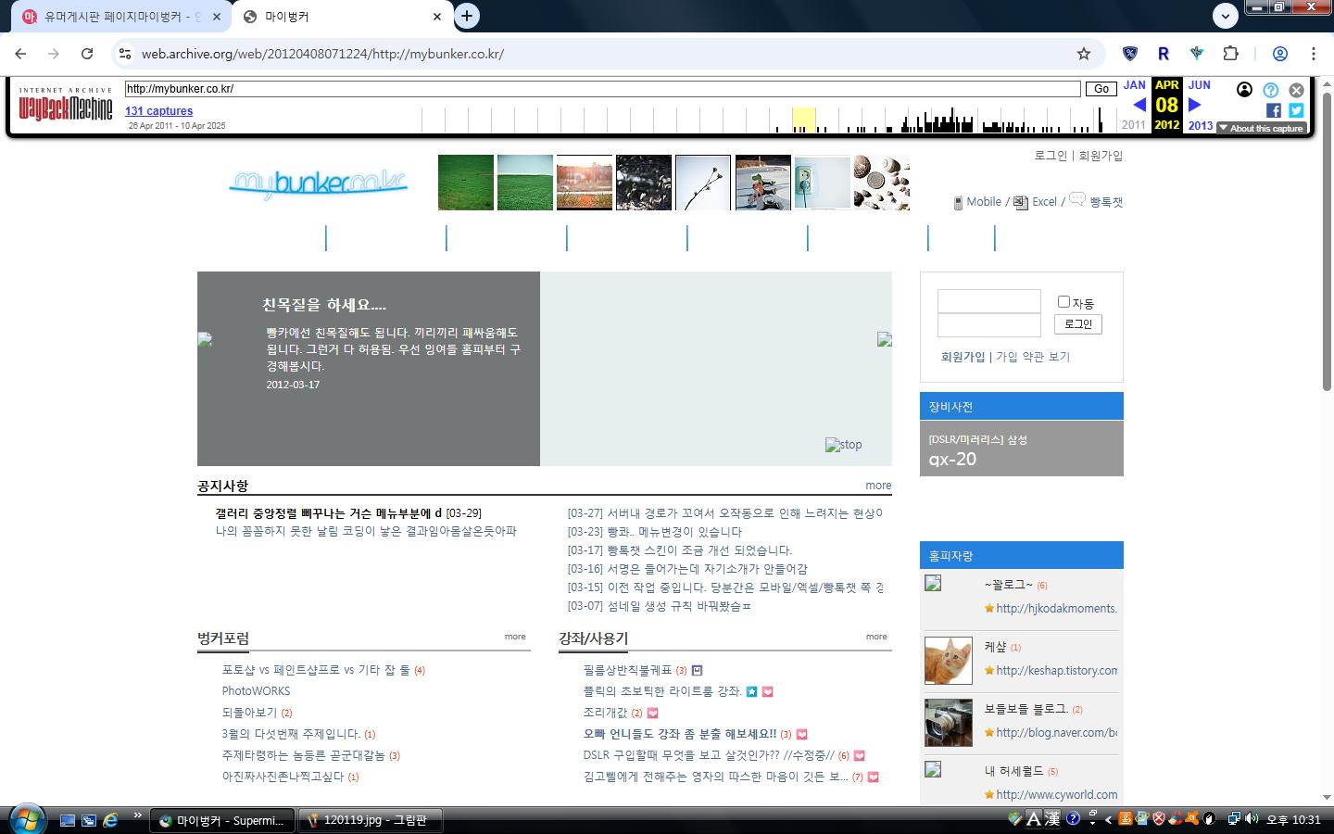Expand About this capture
Viewport: 1334px width, 834px height.
click(1261, 128)
